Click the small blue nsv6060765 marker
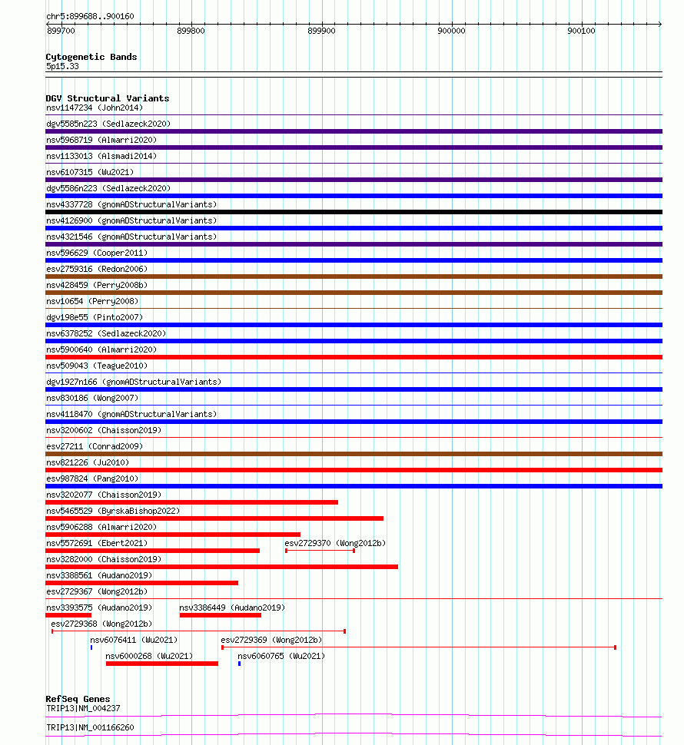 click(240, 664)
